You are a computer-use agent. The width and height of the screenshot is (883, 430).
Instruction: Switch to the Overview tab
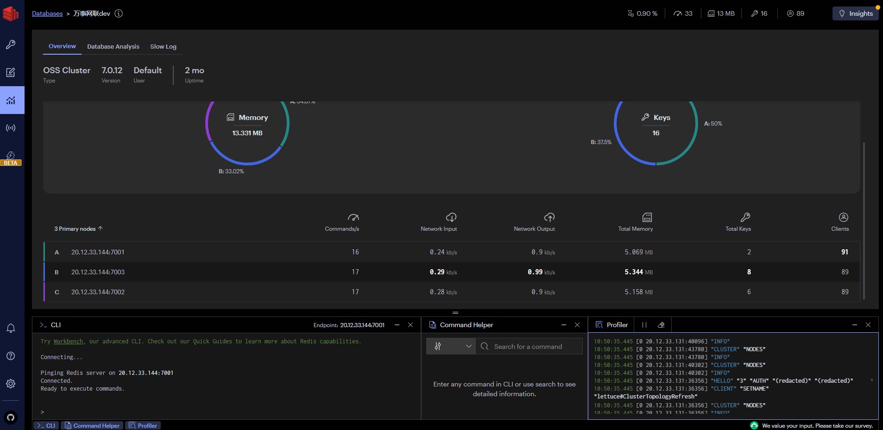[62, 46]
